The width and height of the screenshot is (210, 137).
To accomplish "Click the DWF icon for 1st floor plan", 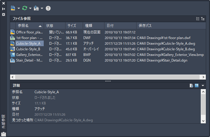I will click(x=12, y=38).
